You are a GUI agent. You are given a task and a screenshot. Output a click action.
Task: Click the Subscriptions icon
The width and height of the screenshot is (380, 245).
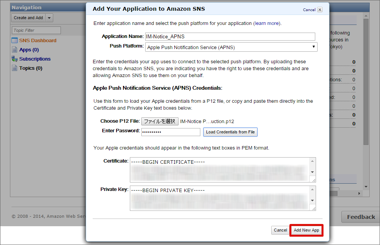[x=15, y=59]
